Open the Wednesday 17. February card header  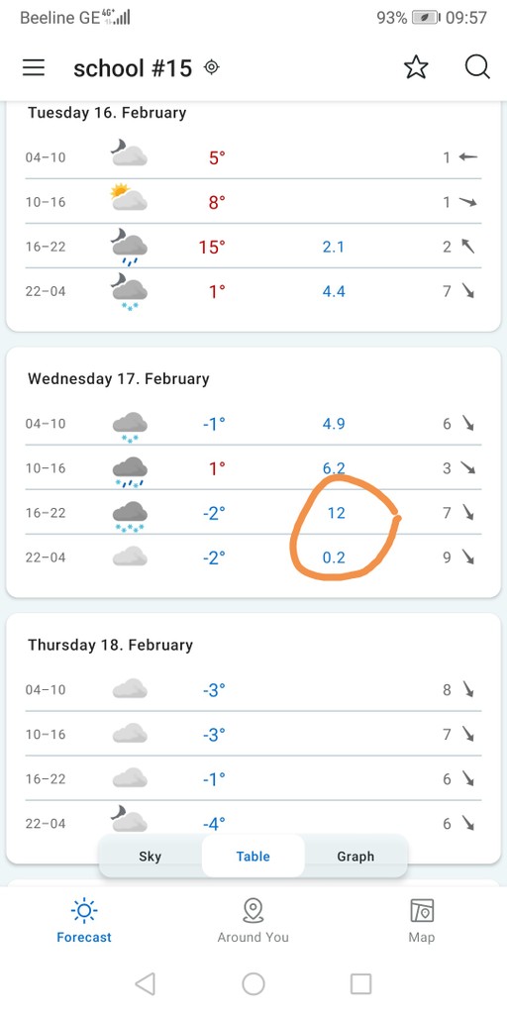point(119,379)
